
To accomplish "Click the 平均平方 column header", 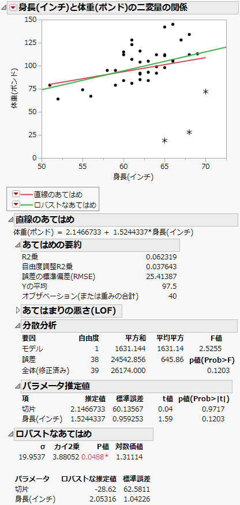I will click(170, 338).
